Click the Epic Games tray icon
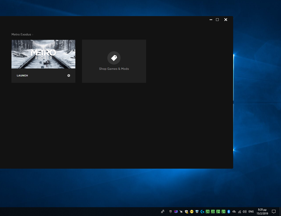 170,211
